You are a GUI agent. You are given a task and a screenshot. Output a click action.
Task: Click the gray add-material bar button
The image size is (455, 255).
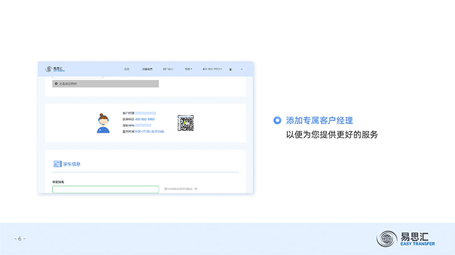pyautogui.click(x=105, y=83)
